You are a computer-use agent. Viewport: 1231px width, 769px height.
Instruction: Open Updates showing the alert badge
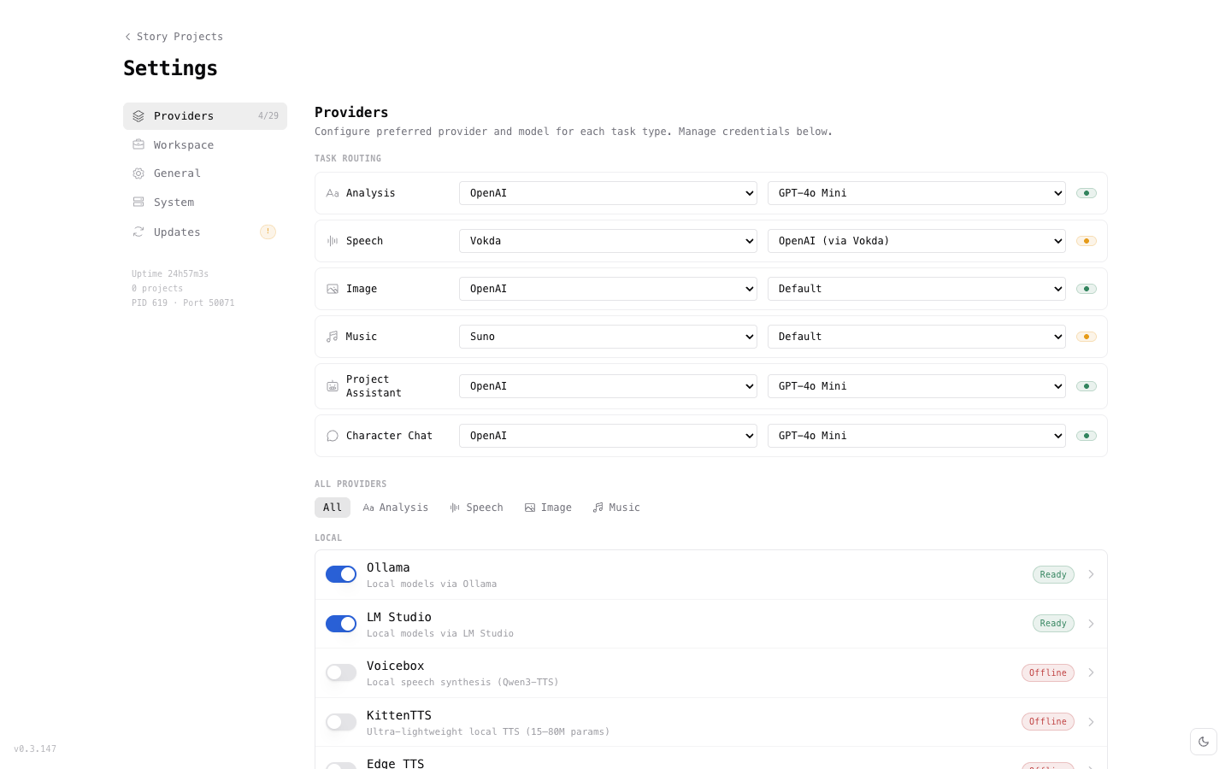pos(177,232)
